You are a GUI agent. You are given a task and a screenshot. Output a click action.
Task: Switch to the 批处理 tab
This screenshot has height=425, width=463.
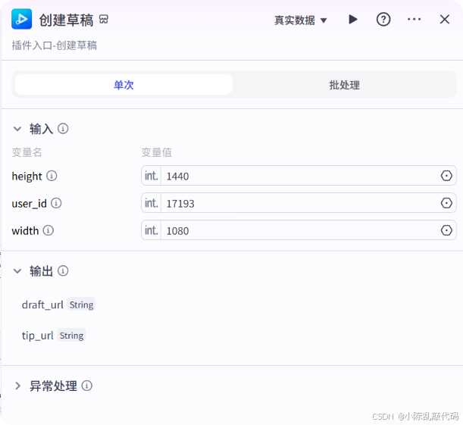[x=344, y=85]
